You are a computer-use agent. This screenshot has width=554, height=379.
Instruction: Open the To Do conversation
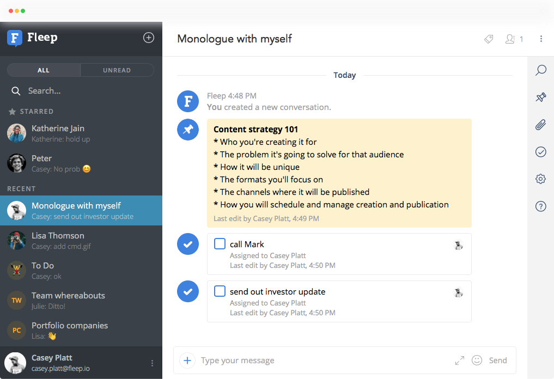point(81,271)
